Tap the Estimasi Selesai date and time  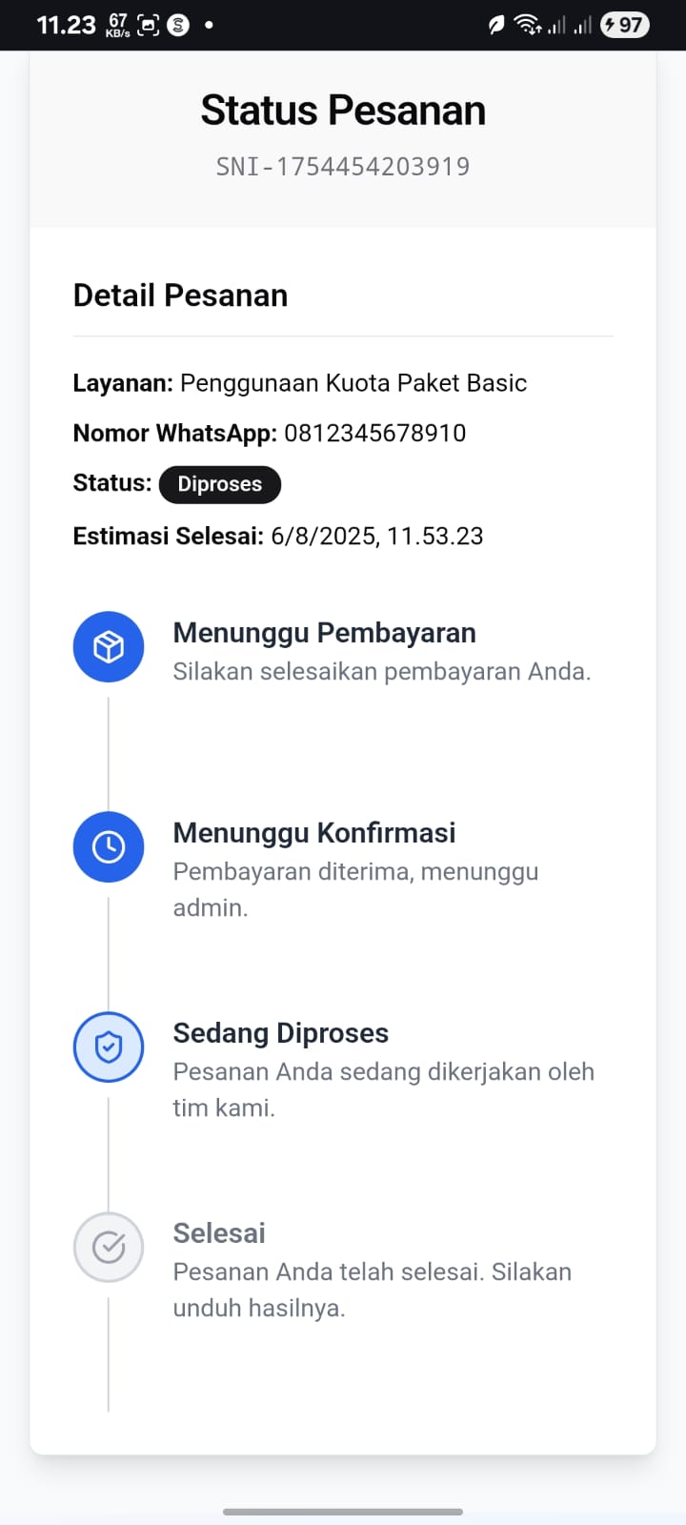pos(376,536)
